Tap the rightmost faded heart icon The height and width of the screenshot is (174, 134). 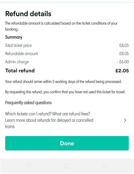point(104,166)
